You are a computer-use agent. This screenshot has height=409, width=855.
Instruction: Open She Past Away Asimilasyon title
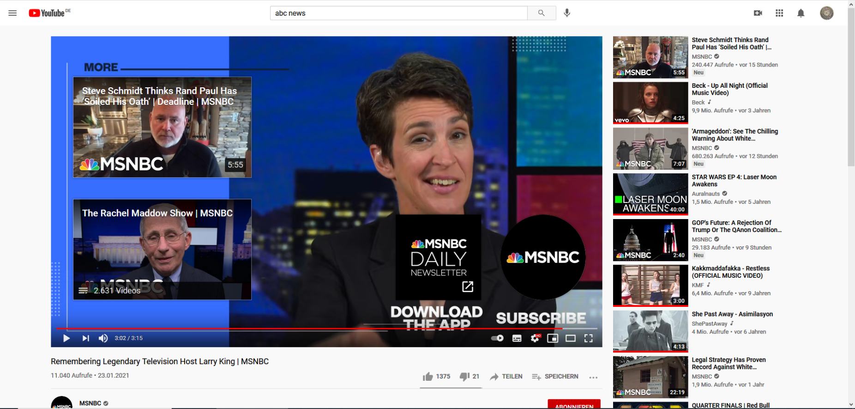point(732,314)
